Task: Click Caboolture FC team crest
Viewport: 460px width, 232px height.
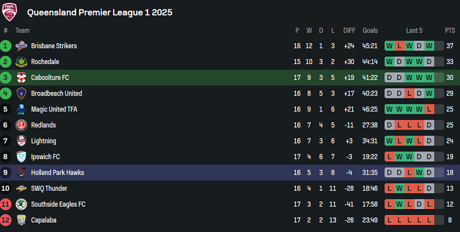Action: (21, 77)
